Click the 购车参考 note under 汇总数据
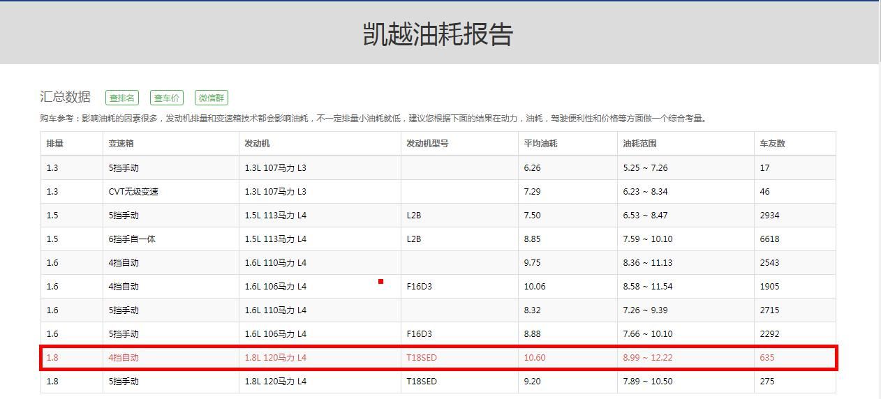The image size is (881, 399). pos(374,119)
